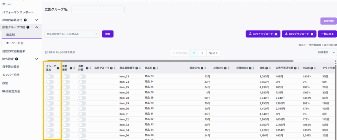Click the help icon beside グループ追加 header

[x=58, y=68]
